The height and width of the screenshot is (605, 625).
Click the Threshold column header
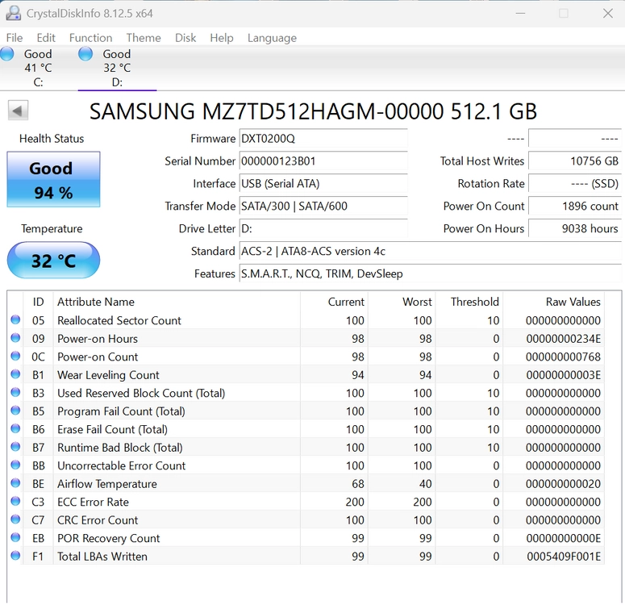point(469,302)
